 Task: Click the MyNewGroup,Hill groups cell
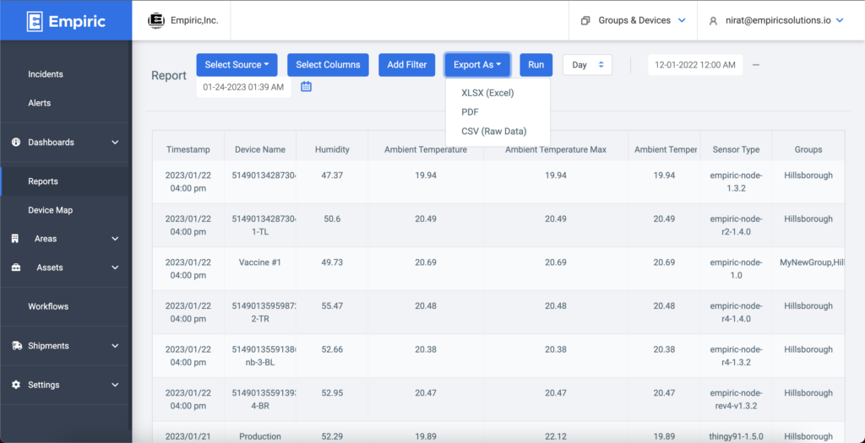coord(812,262)
